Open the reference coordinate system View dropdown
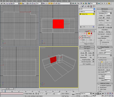 [x=39, y=3]
